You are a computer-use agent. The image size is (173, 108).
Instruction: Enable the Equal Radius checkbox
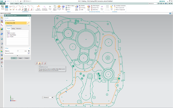pyautogui.click(x=8, y=35)
